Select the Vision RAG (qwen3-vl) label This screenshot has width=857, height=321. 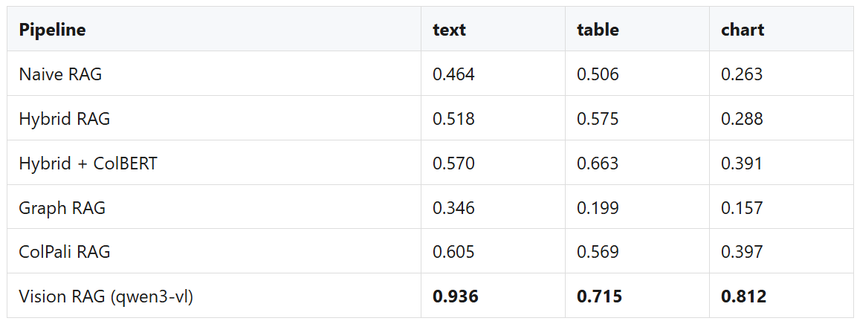tap(106, 296)
